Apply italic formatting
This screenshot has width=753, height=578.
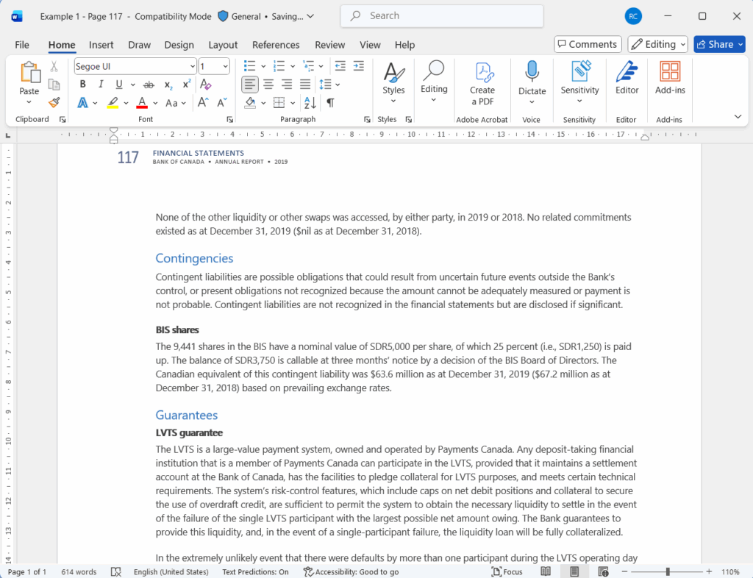tap(100, 84)
